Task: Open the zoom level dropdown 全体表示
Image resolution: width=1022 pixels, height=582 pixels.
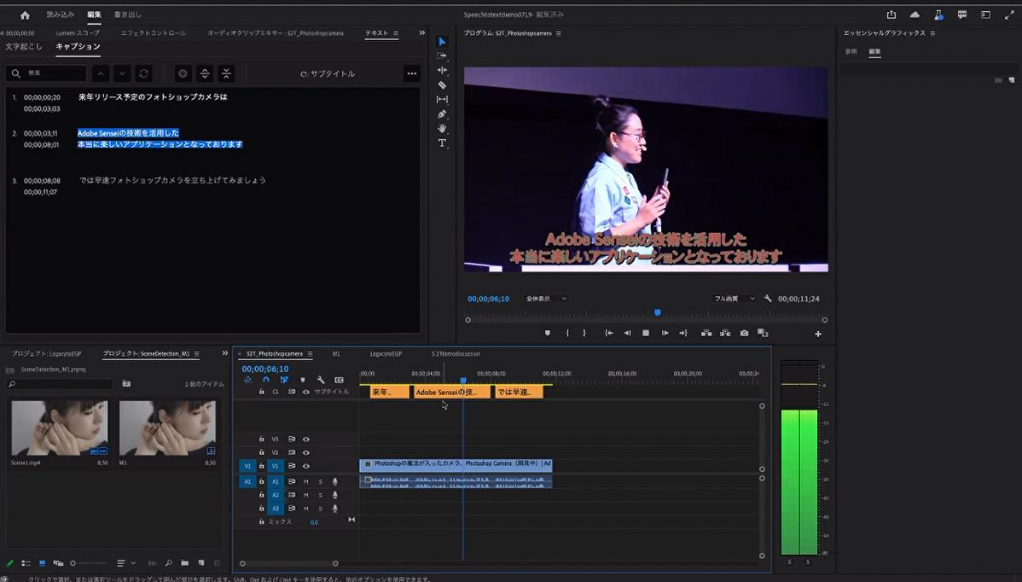Action: tap(546, 299)
